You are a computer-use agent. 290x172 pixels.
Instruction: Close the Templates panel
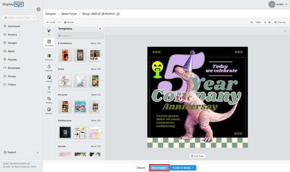tap(100, 29)
